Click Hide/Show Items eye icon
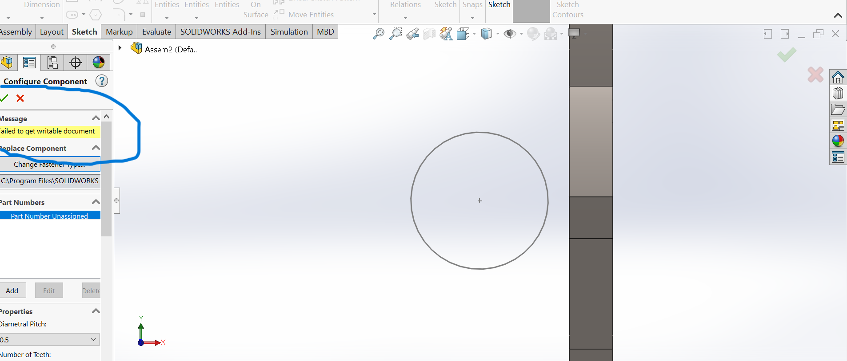This screenshot has height=361, width=847. tap(510, 34)
